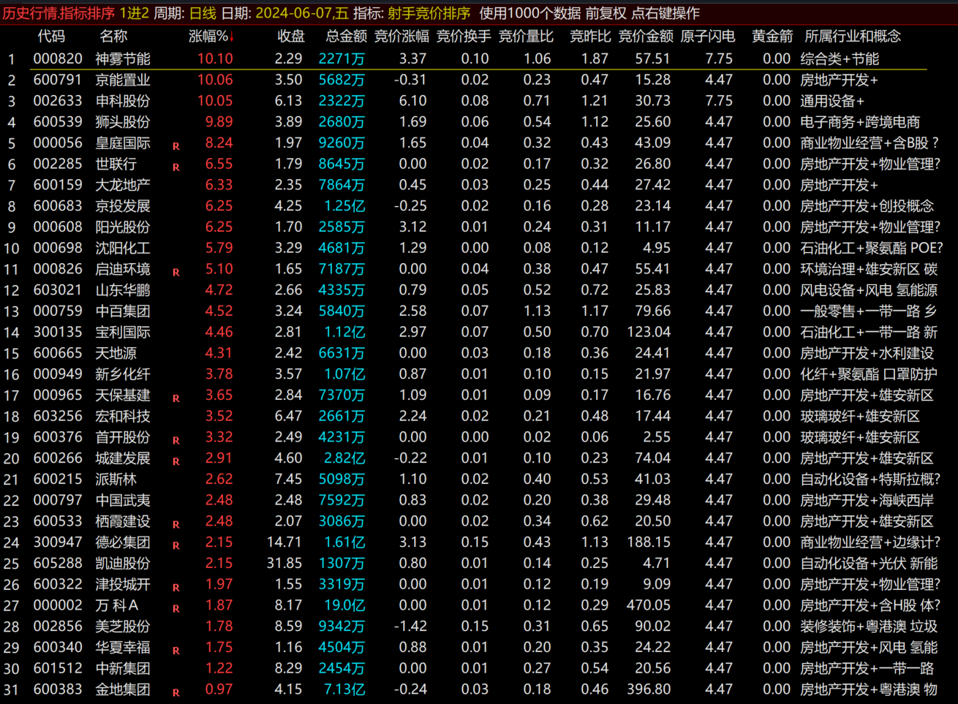Select stock code 605288 凯迪股份
This screenshot has width=958, height=704.
(58, 563)
